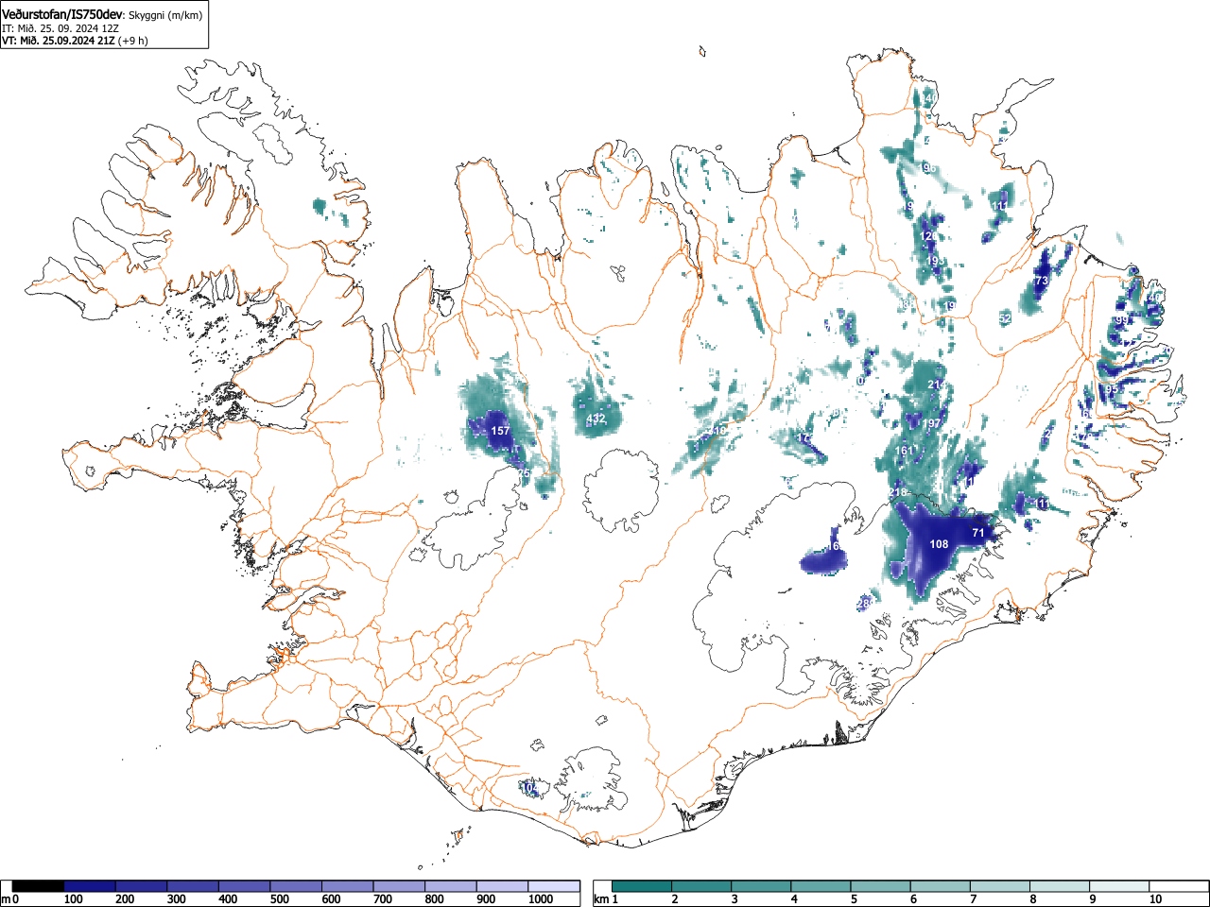The image size is (1210, 907).
Task: Click the 300–400 m legend color
Action: coord(193,886)
